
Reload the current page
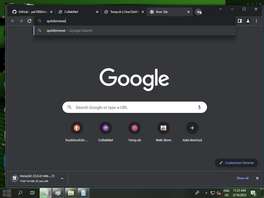click(29, 21)
